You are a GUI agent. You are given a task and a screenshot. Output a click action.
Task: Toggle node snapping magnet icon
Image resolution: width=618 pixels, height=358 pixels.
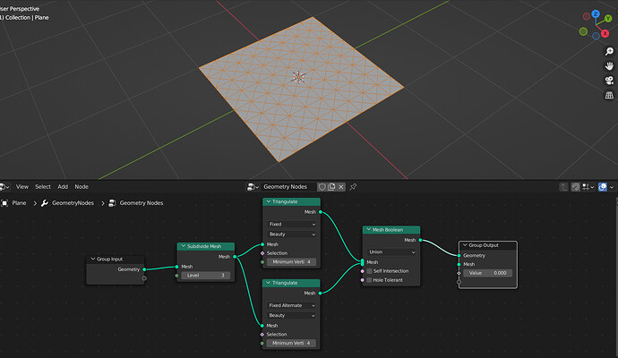point(575,187)
